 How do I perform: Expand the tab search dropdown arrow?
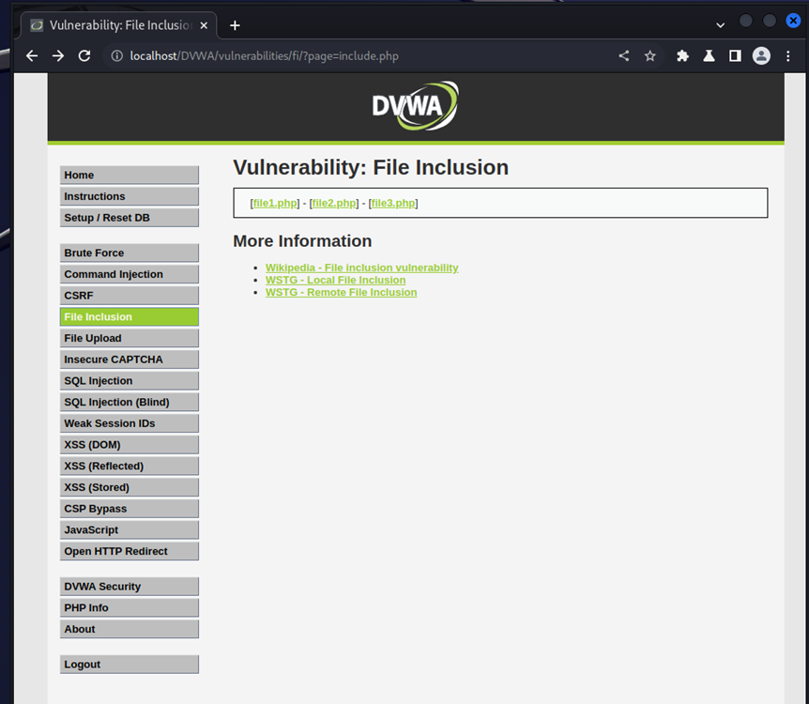720,24
